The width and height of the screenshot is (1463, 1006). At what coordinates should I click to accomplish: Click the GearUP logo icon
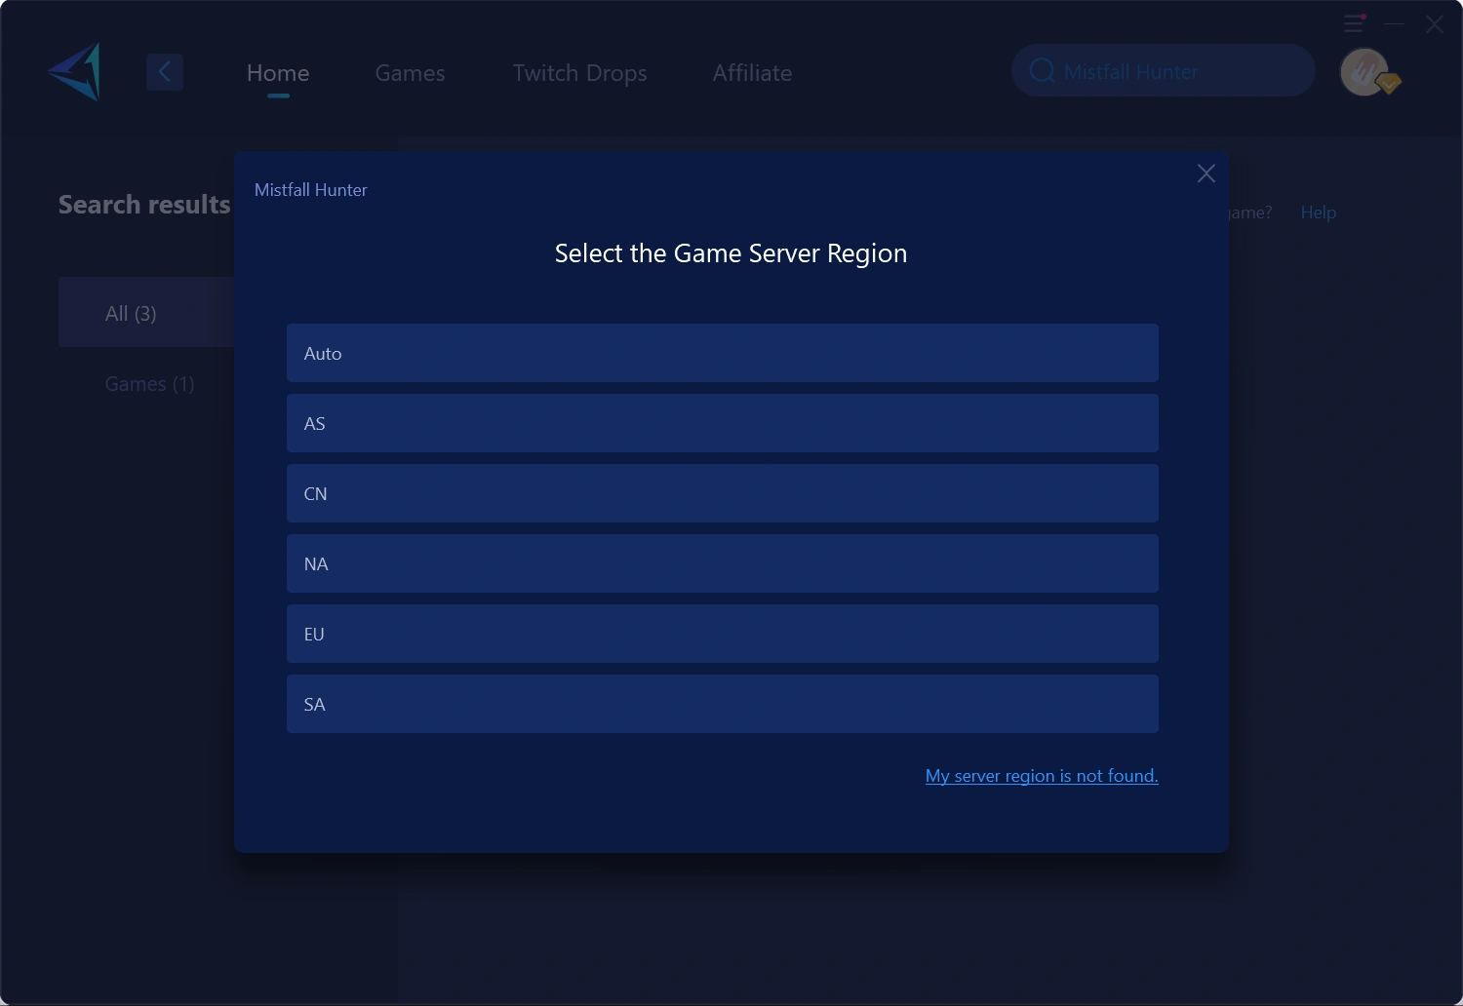[x=75, y=72]
